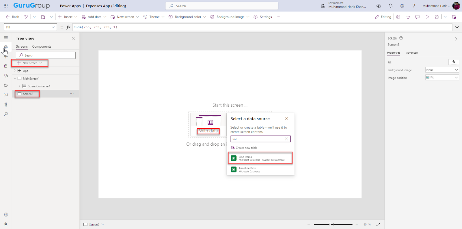The width and height of the screenshot is (462, 229).
Task: Open the Background image None dropdown
Action: click(x=442, y=70)
